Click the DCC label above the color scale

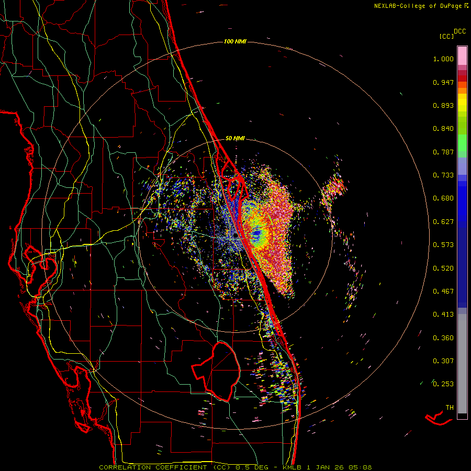[x=460, y=31]
